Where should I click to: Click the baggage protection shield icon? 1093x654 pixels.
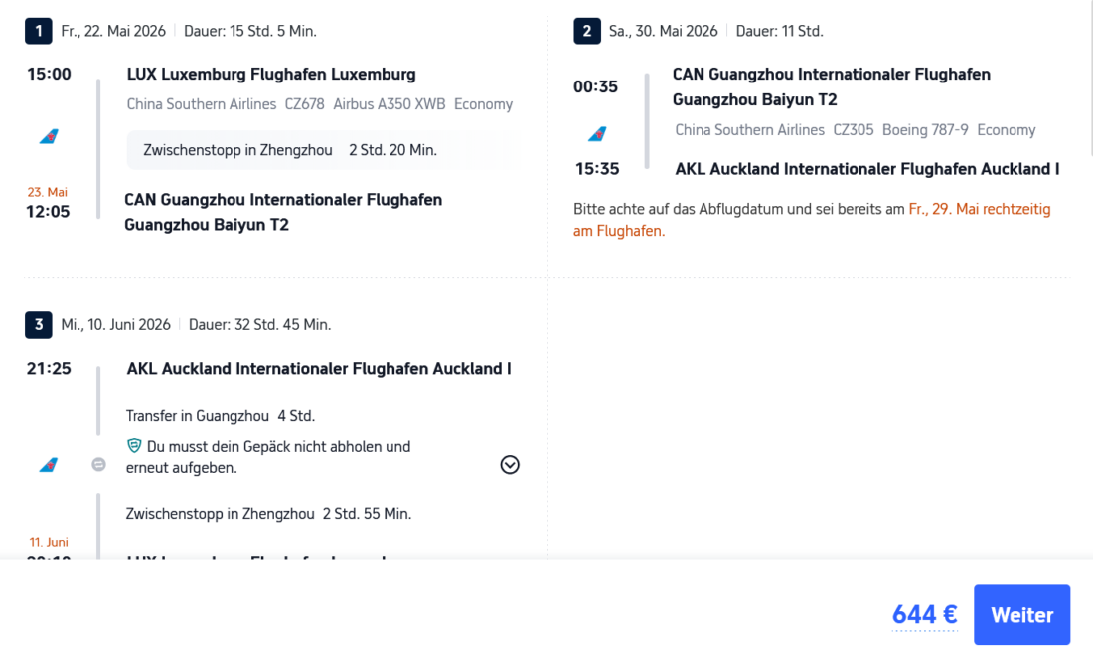click(134, 446)
